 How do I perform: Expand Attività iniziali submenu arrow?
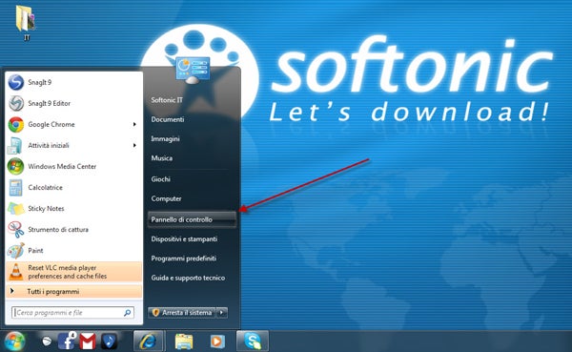point(134,145)
